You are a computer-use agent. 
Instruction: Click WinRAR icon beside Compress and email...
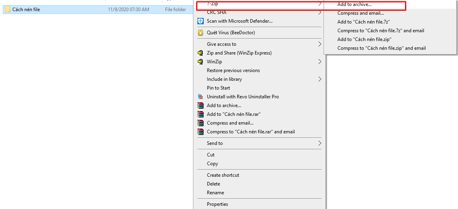(x=201, y=123)
